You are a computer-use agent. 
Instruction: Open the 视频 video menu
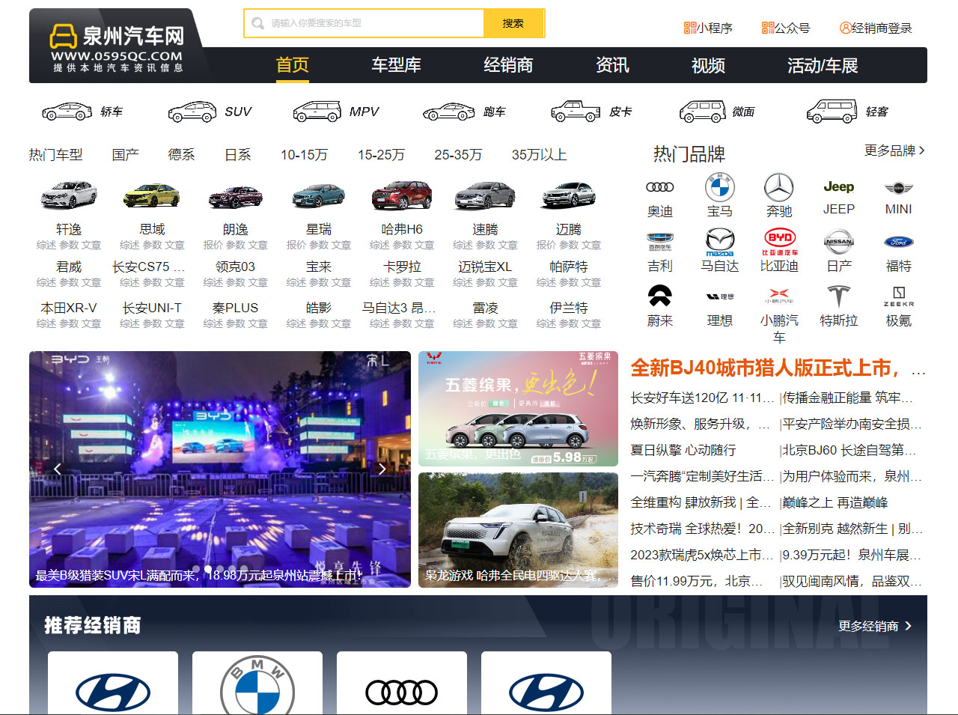pos(708,65)
